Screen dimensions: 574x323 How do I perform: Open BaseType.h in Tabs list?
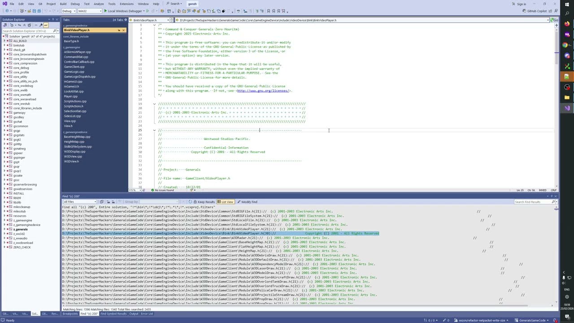(x=71, y=41)
